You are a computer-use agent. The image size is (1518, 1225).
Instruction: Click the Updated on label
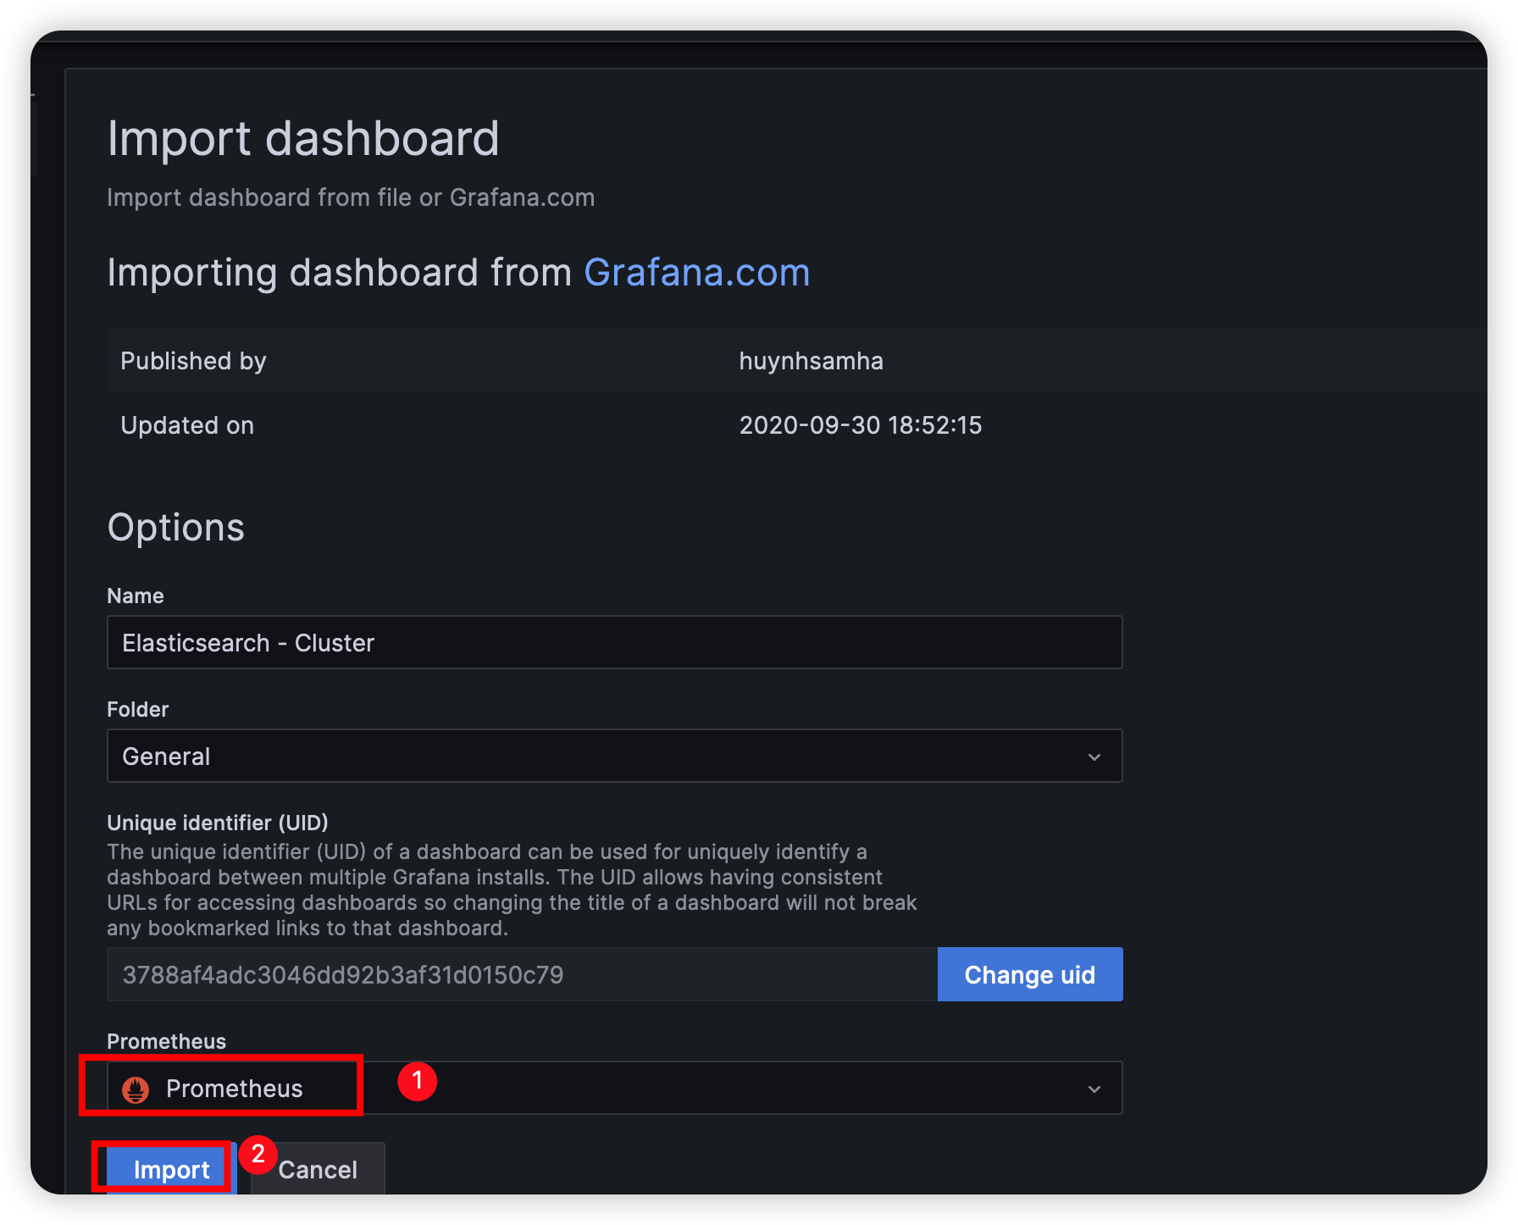tap(187, 425)
